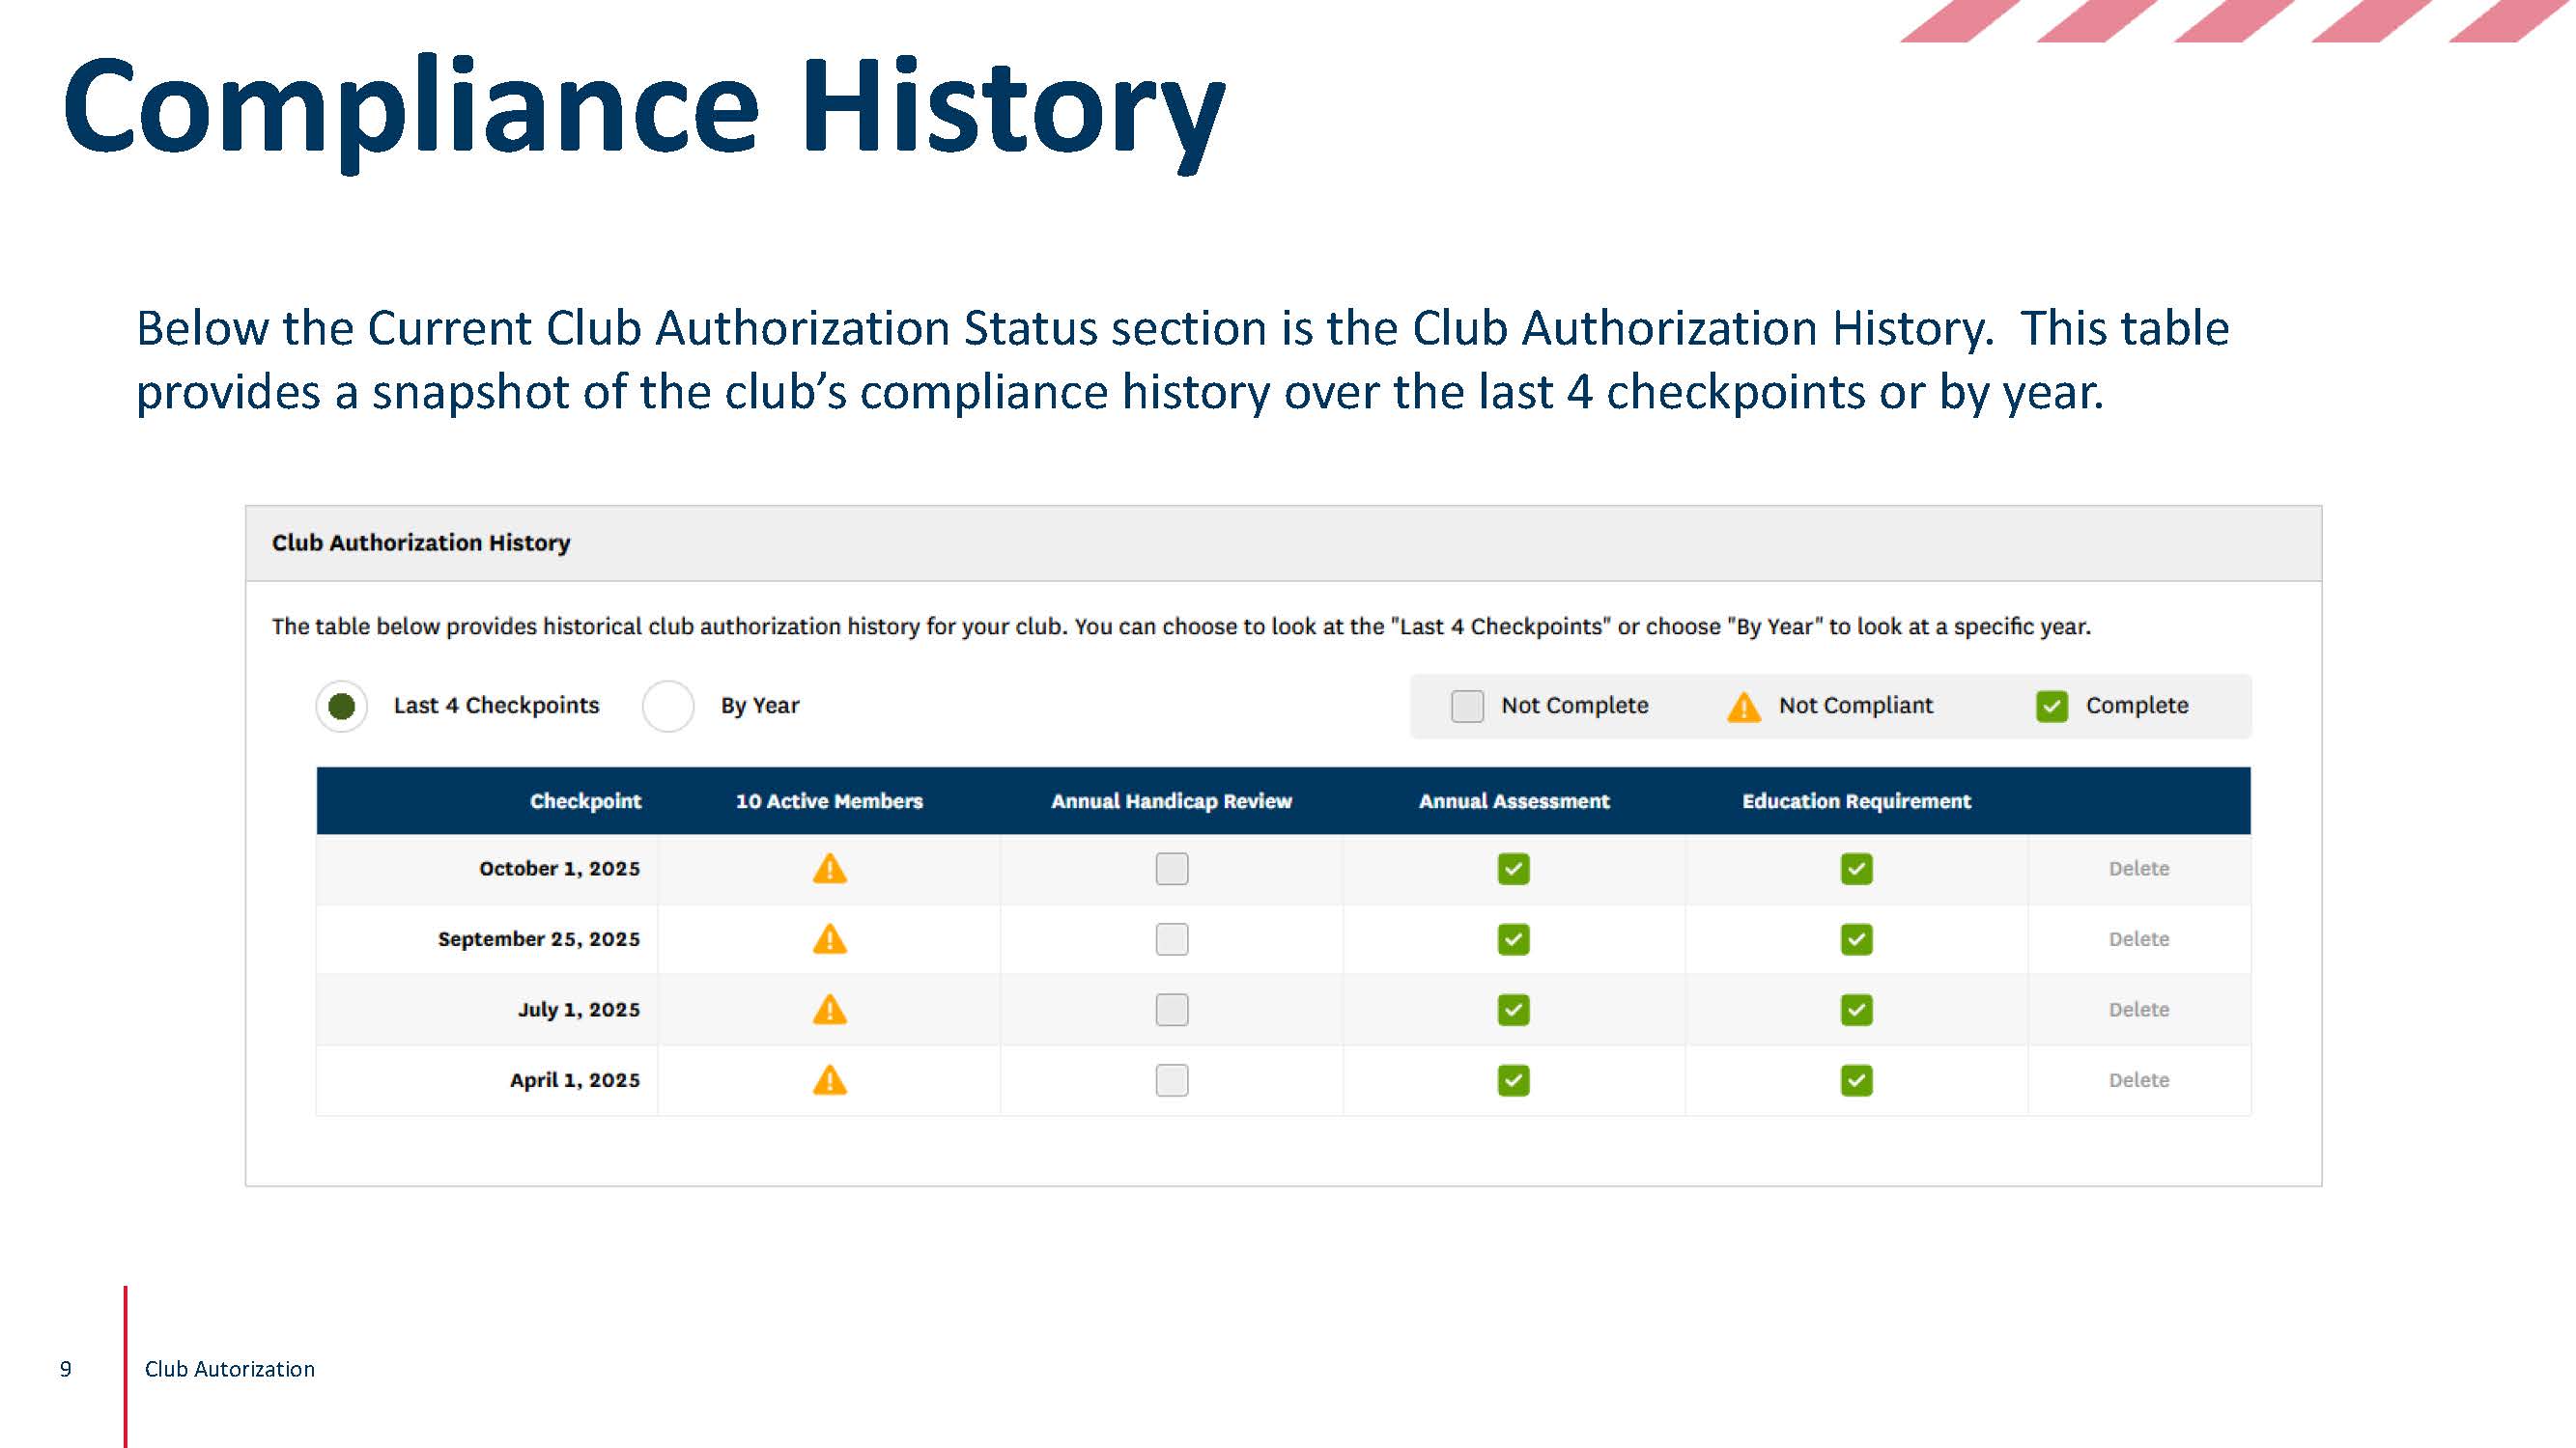2576x1448 pixels.
Task: Click Delete for the July 1, 2025 checkpoint
Action: [2138, 1010]
